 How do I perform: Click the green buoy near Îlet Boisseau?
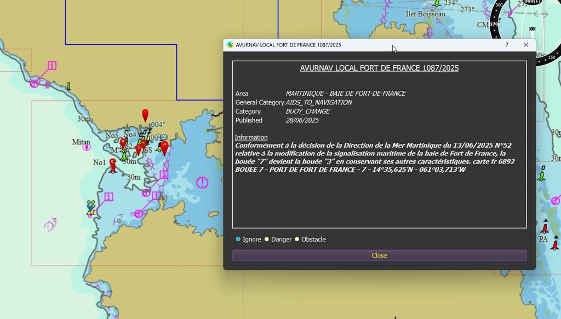pos(437,3)
